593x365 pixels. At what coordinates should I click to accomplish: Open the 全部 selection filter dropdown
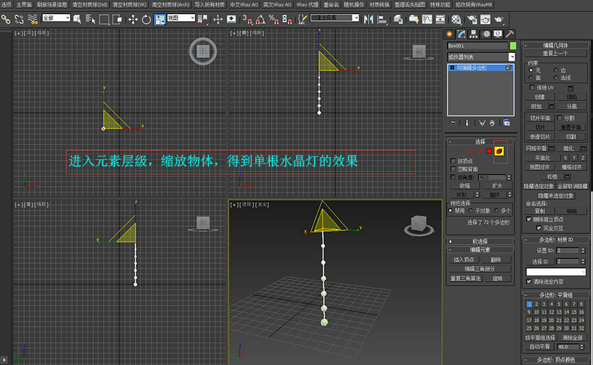(x=56, y=18)
